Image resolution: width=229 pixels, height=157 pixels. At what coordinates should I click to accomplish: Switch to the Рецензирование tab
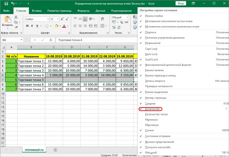121,11
